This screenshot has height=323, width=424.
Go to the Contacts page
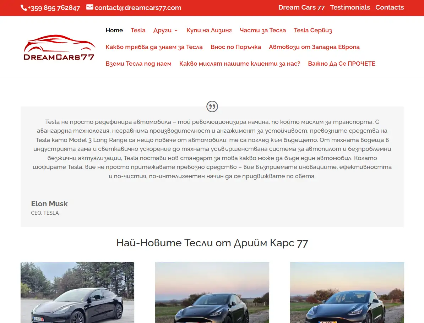point(390,7)
